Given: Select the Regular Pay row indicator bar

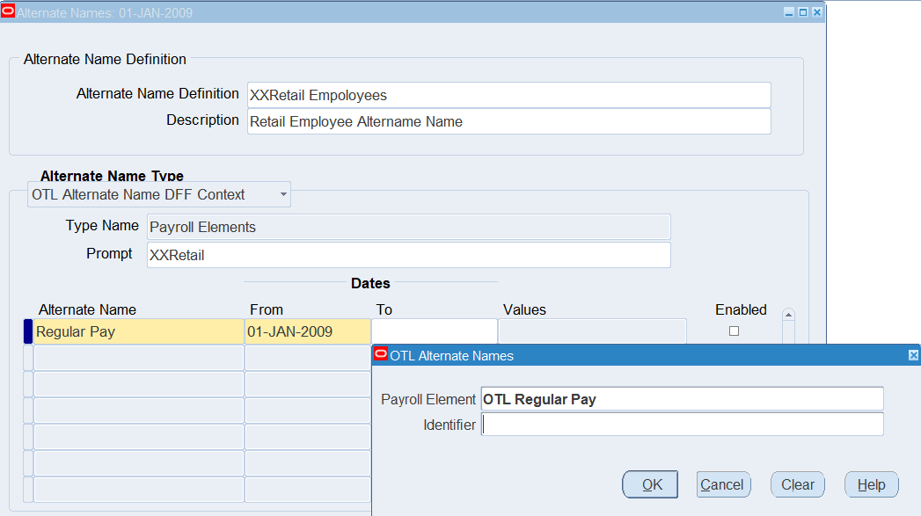Looking at the screenshot, I should [x=27, y=332].
